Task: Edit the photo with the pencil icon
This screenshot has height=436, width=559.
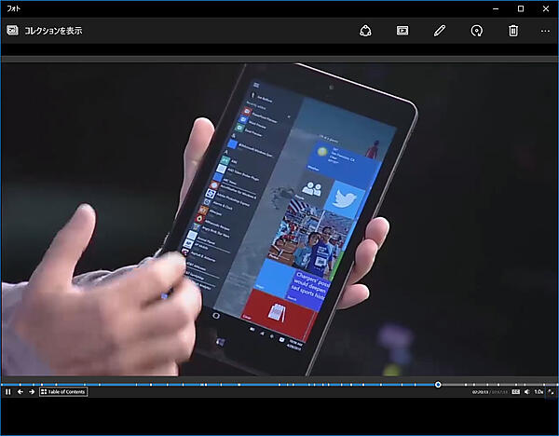Action: tap(440, 31)
